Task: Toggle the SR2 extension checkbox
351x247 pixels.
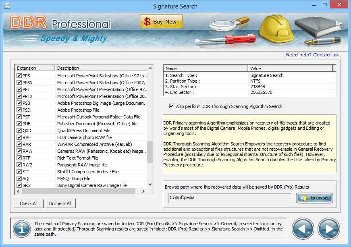Action: (19, 185)
